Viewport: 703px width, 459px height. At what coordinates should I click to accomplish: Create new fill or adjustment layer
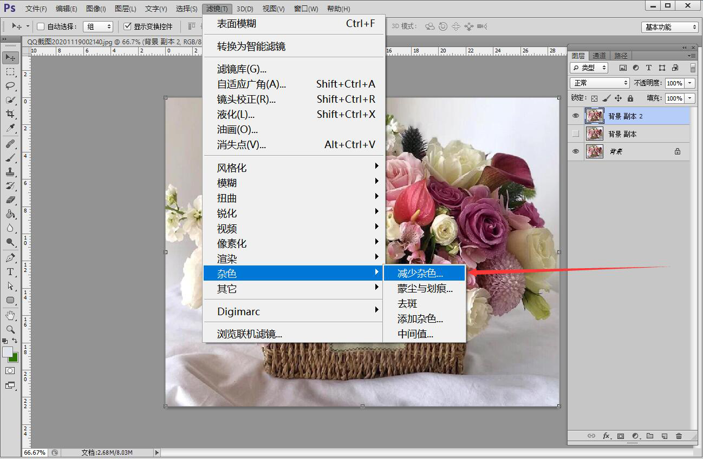[x=635, y=436]
